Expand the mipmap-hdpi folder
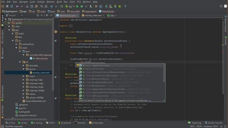Viewport: 228px width, 128px height. (24, 80)
